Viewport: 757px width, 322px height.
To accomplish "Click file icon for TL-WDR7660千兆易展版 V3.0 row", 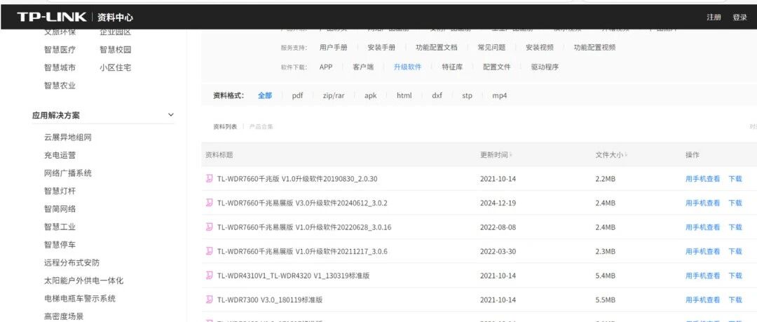I will (x=209, y=203).
